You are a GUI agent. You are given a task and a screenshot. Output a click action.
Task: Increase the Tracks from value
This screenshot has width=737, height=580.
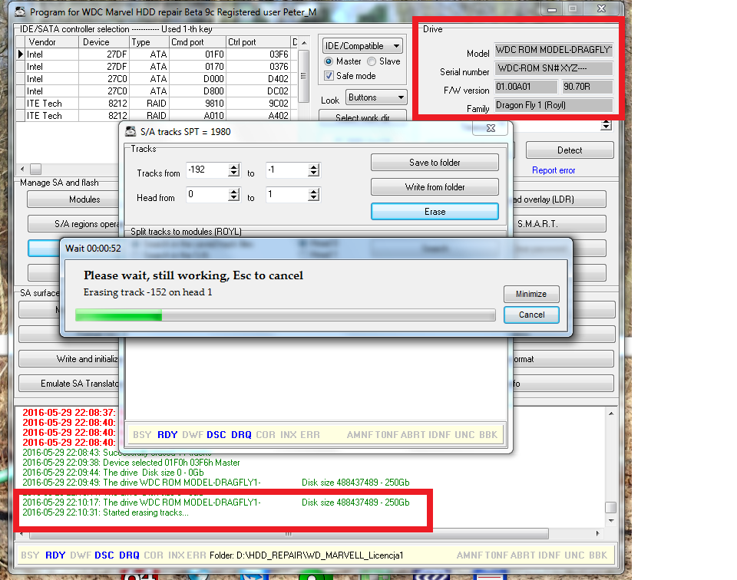coord(234,166)
